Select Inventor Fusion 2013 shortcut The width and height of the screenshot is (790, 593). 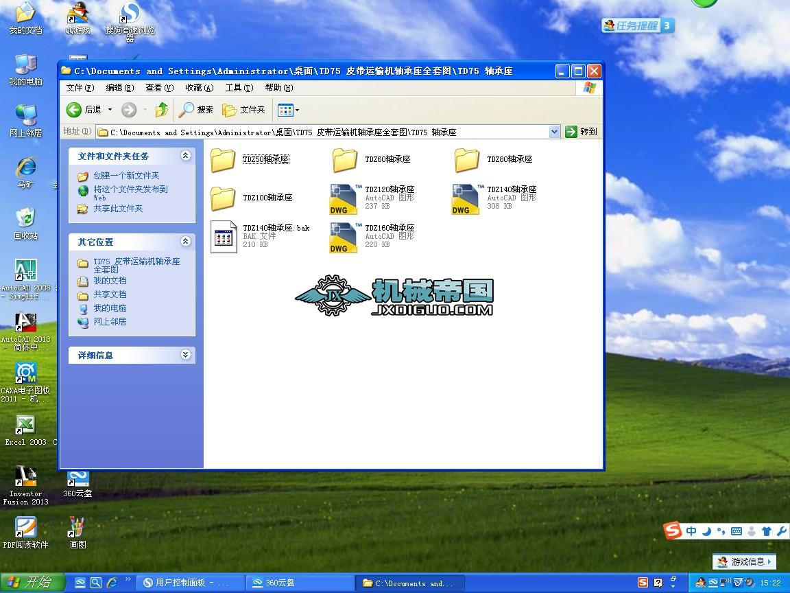(25, 486)
